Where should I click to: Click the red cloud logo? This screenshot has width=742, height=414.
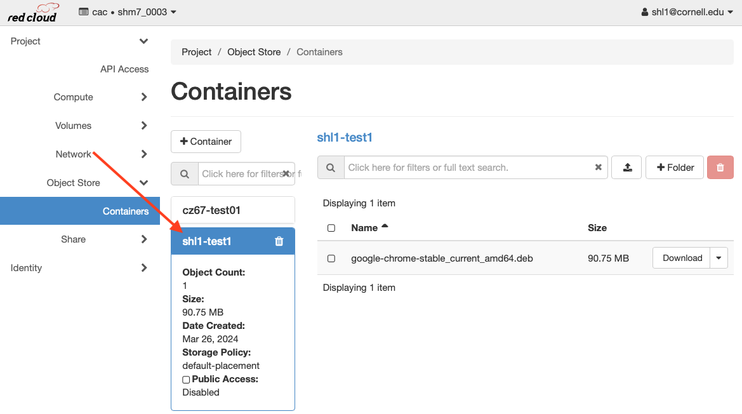tap(33, 13)
